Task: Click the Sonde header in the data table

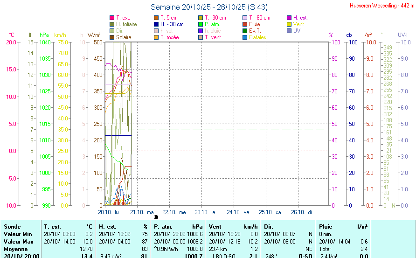Action: click(x=12, y=226)
